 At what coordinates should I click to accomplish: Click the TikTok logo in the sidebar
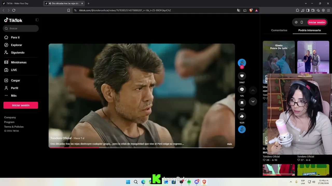[13, 20]
